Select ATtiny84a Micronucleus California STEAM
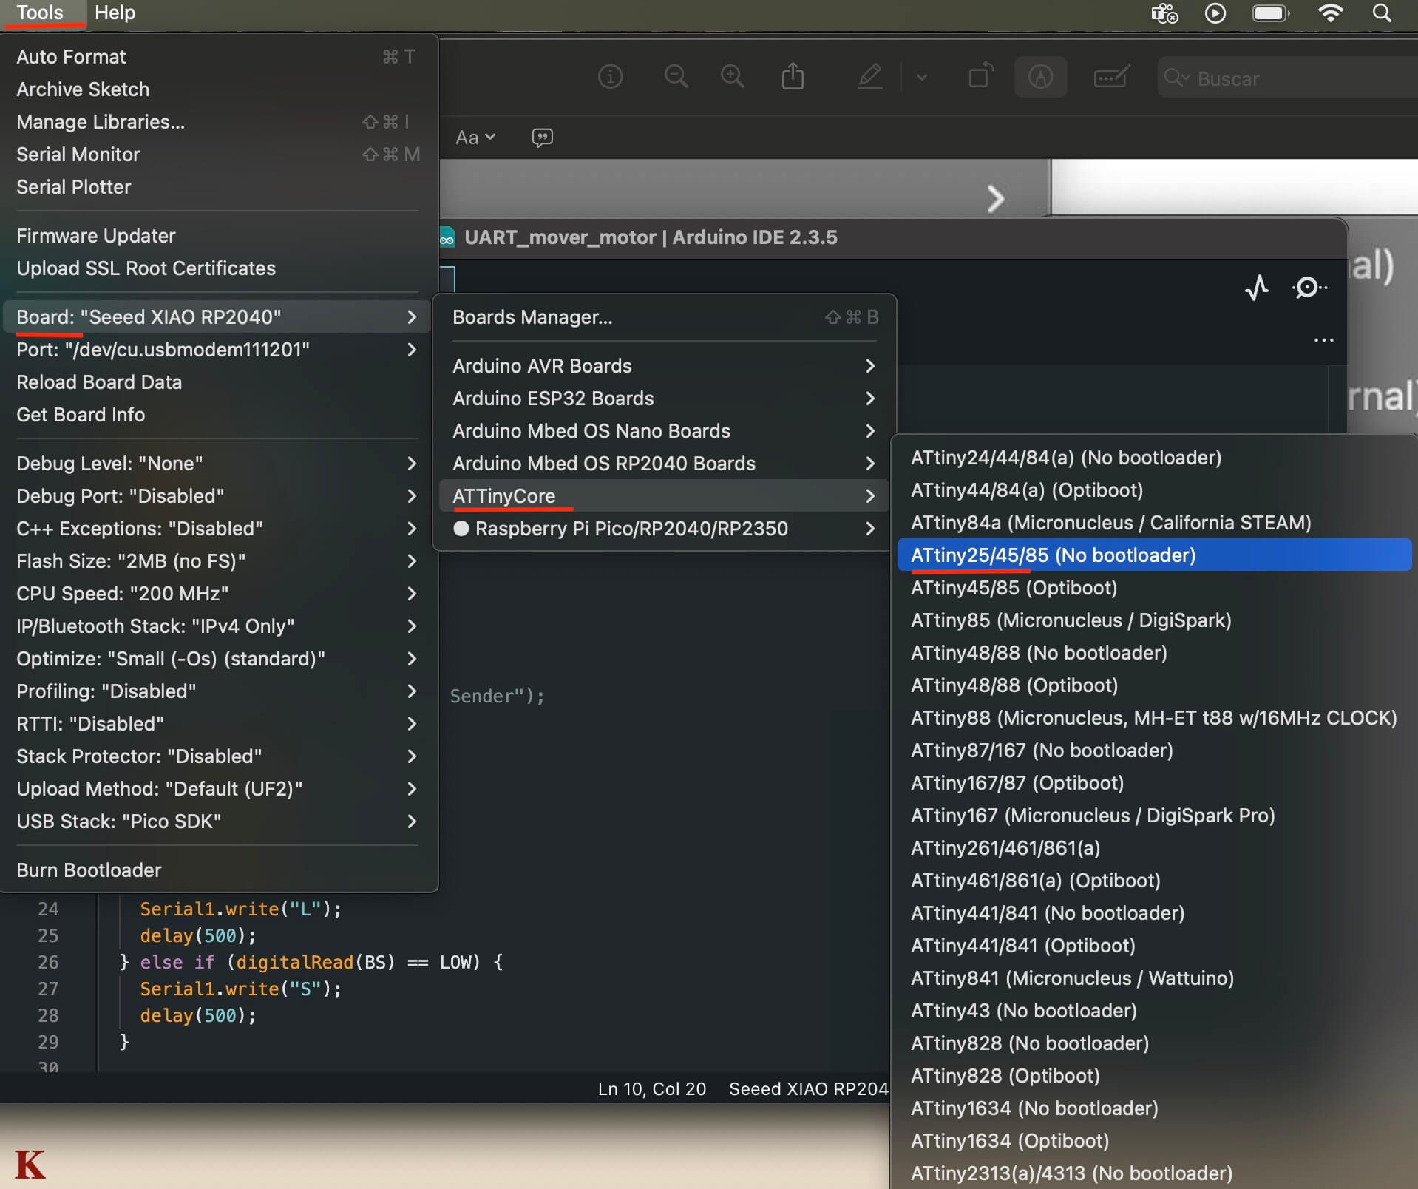 click(1154, 523)
